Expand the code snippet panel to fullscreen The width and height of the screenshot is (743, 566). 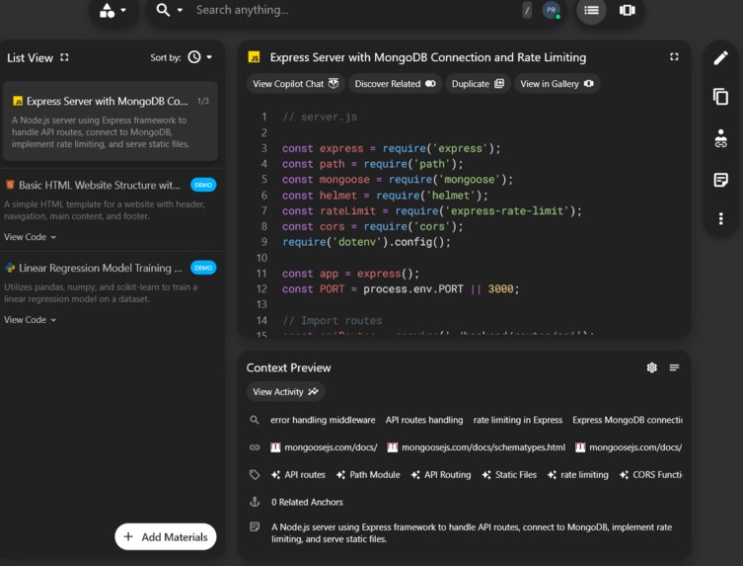click(674, 57)
